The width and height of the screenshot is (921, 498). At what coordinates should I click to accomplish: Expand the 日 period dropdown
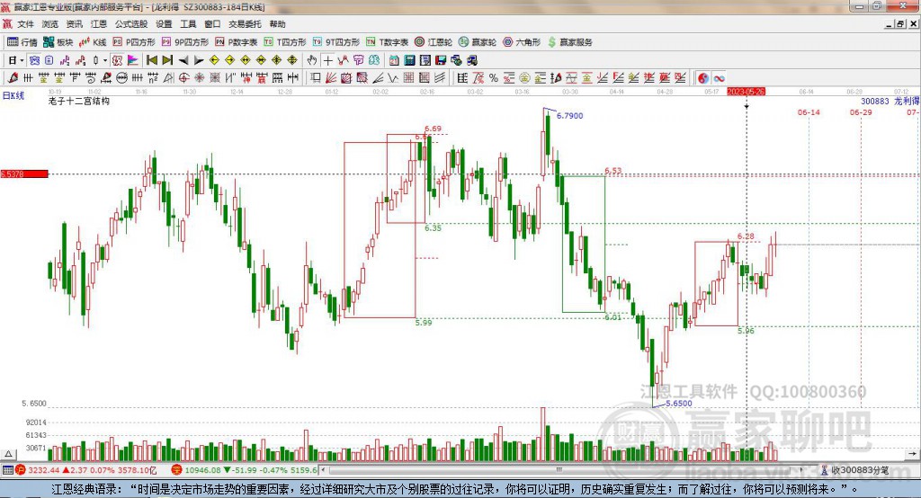pyautogui.click(x=22, y=60)
